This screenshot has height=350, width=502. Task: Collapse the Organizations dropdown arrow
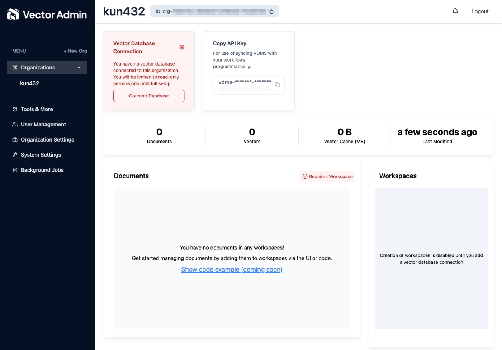coord(79,67)
